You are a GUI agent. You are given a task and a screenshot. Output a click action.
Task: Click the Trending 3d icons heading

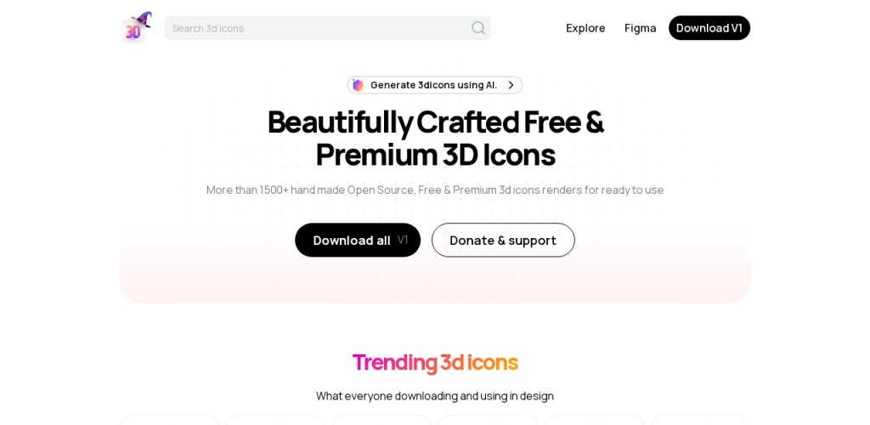(435, 362)
